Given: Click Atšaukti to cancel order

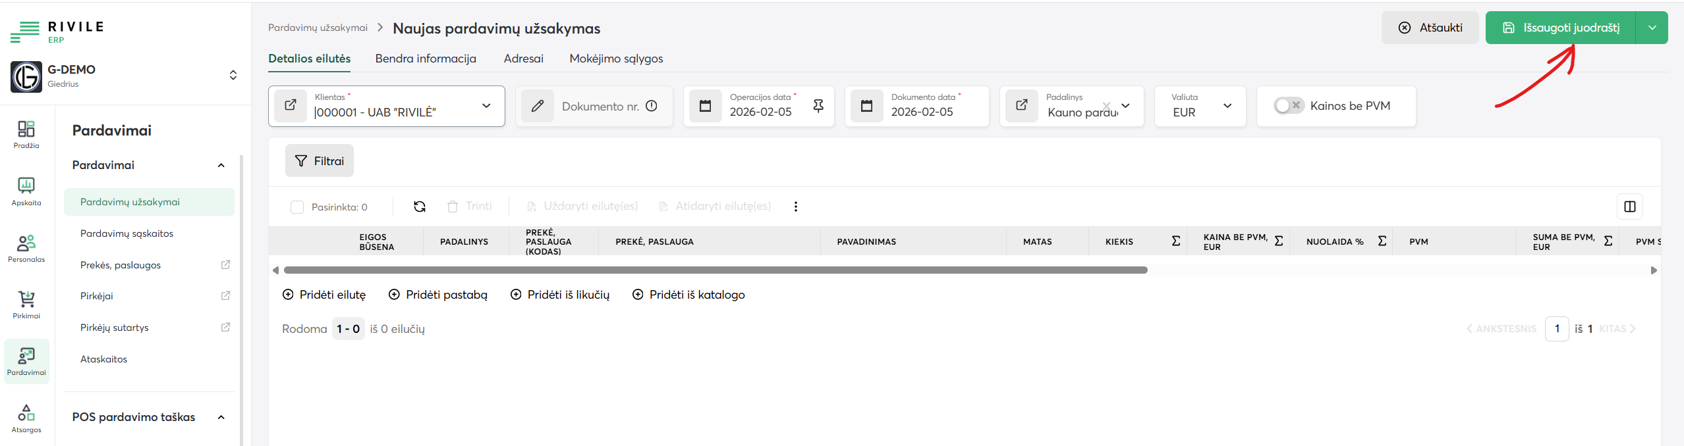Looking at the screenshot, I should click(1430, 28).
